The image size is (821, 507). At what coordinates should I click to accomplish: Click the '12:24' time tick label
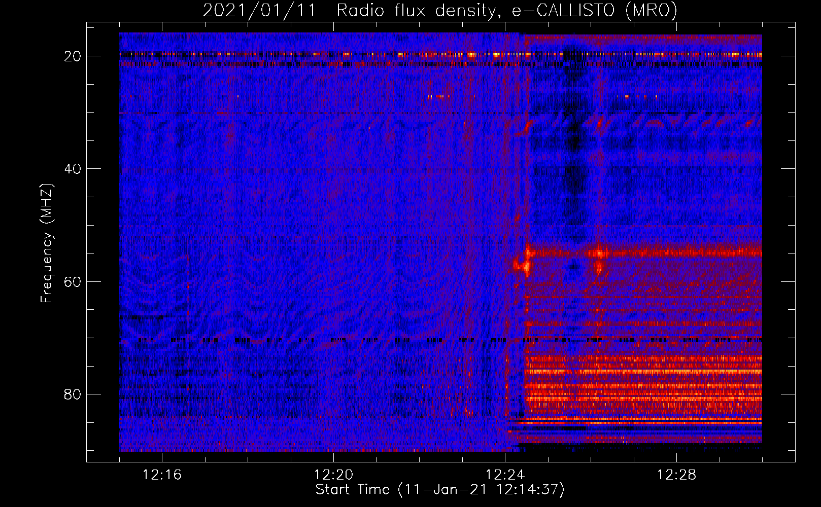click(505, 475)
